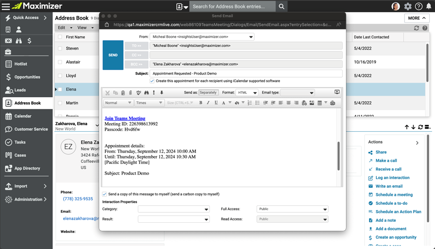Open the Format HTML dropdown
This screenshot has height=249, width=435.
247,93
